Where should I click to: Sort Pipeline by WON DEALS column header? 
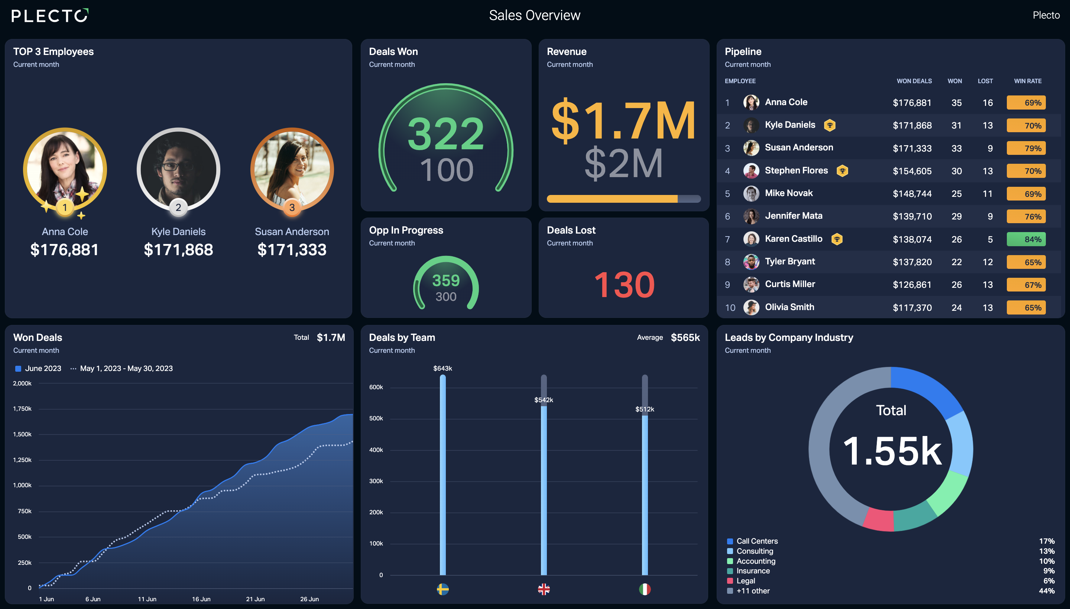(914, 81)
